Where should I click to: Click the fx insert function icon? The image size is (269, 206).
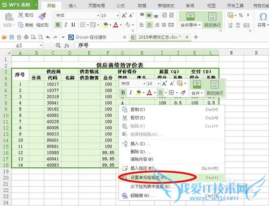pyautogui.click(x=67, y=46)
